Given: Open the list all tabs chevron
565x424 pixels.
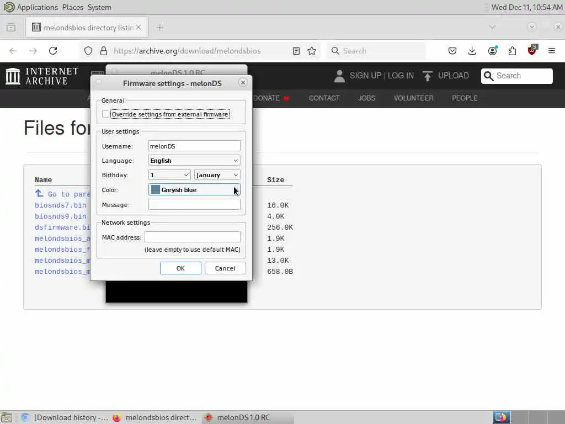Looking at the screenshot, I should pyautogui.click(x=492, y=27).
